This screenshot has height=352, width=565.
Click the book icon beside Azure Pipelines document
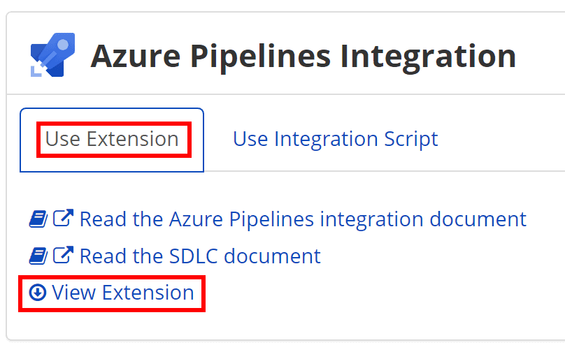(37, 219)
